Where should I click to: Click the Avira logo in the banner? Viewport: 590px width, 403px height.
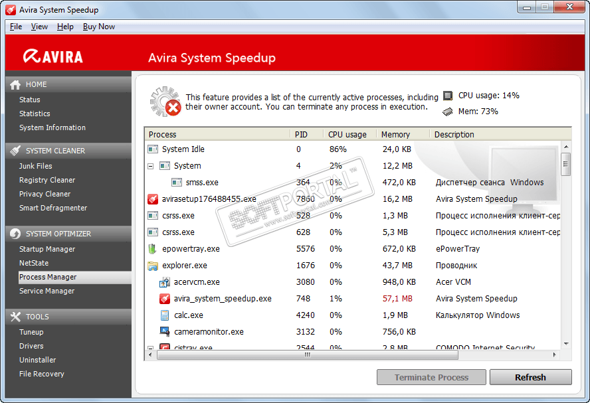(x=52, y=56)
